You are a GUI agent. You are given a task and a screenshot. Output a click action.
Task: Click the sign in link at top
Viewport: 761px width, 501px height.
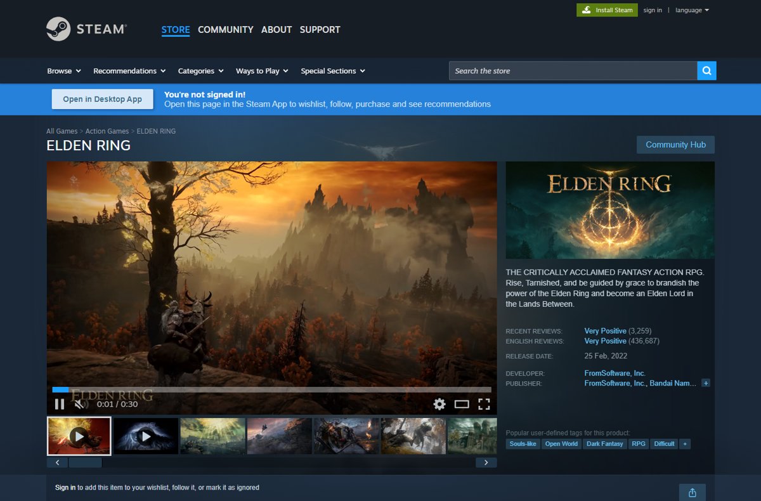[653, 10]
